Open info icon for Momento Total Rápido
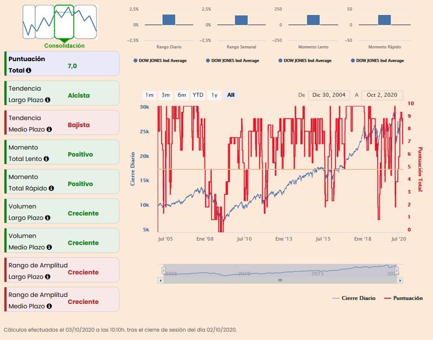 51,188
